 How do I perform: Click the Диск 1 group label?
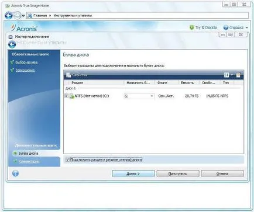(x=70, y=88)
